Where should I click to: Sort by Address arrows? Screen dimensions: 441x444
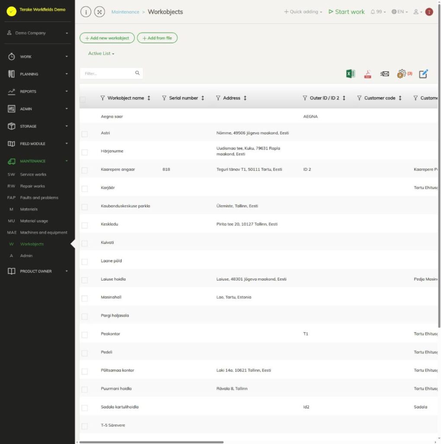point(245,98)
